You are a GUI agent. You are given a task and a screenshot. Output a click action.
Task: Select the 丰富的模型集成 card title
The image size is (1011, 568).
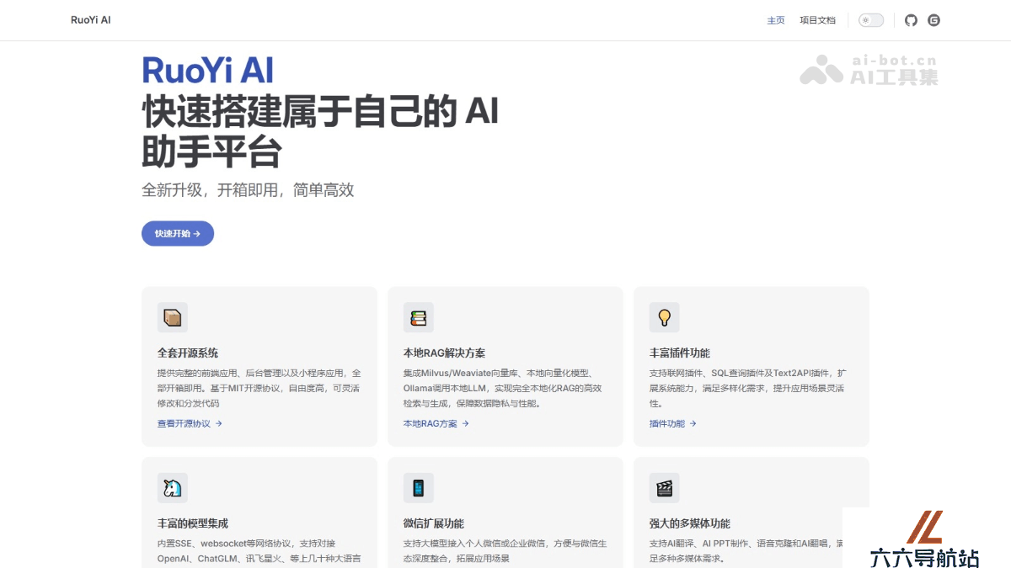click(x=193, y=523)
